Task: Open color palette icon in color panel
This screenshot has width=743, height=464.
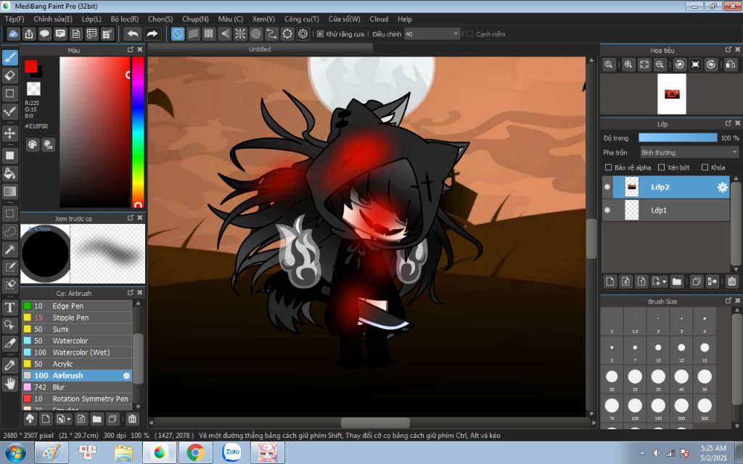Action: coord(32,145)
